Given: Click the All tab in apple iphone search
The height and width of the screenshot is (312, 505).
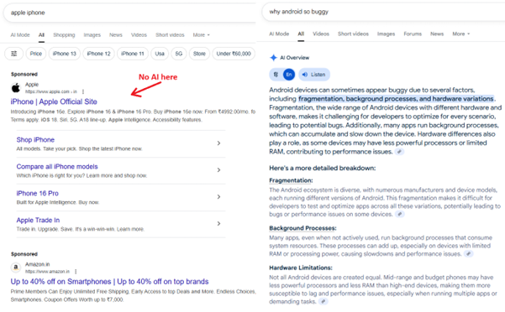Looking at the screenshot, I should (x=41, y=35).
